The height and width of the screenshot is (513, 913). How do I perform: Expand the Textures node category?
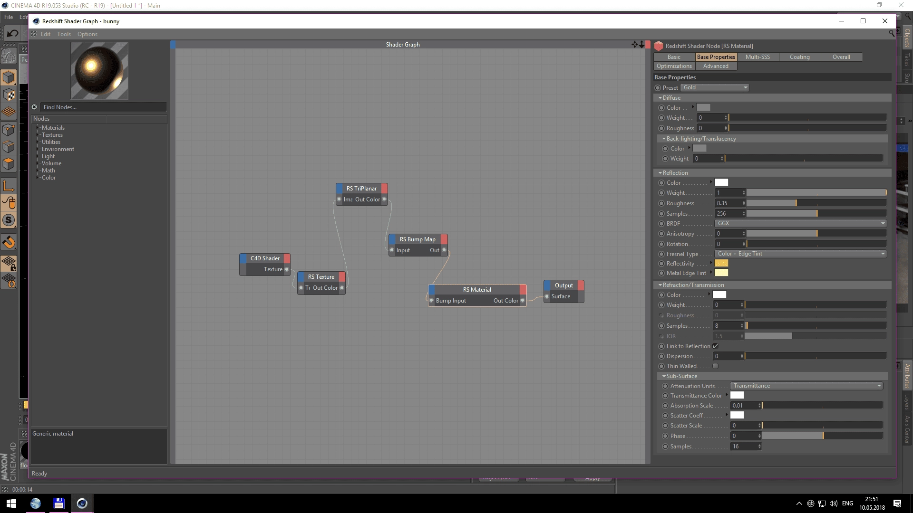[38, 135]
